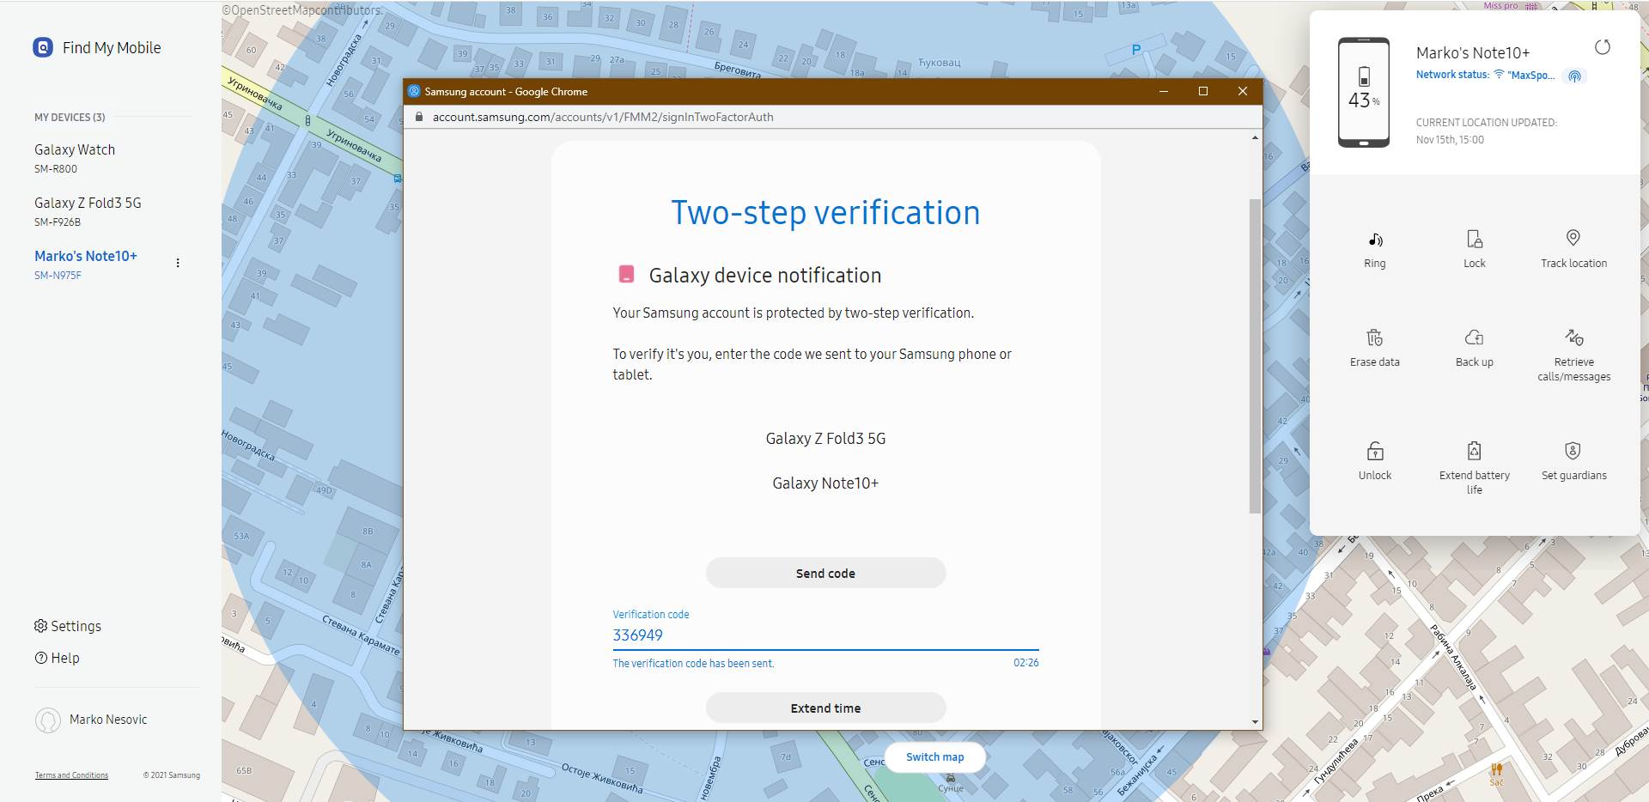This screenshot has width=1649, height=802.
Task: Select Galaxy Watch SM-R800
Action: (74, 149)
